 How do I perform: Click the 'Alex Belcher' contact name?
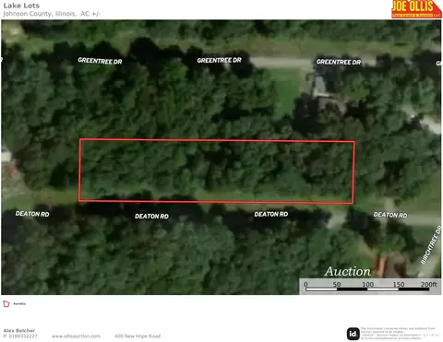pos(19,331)
